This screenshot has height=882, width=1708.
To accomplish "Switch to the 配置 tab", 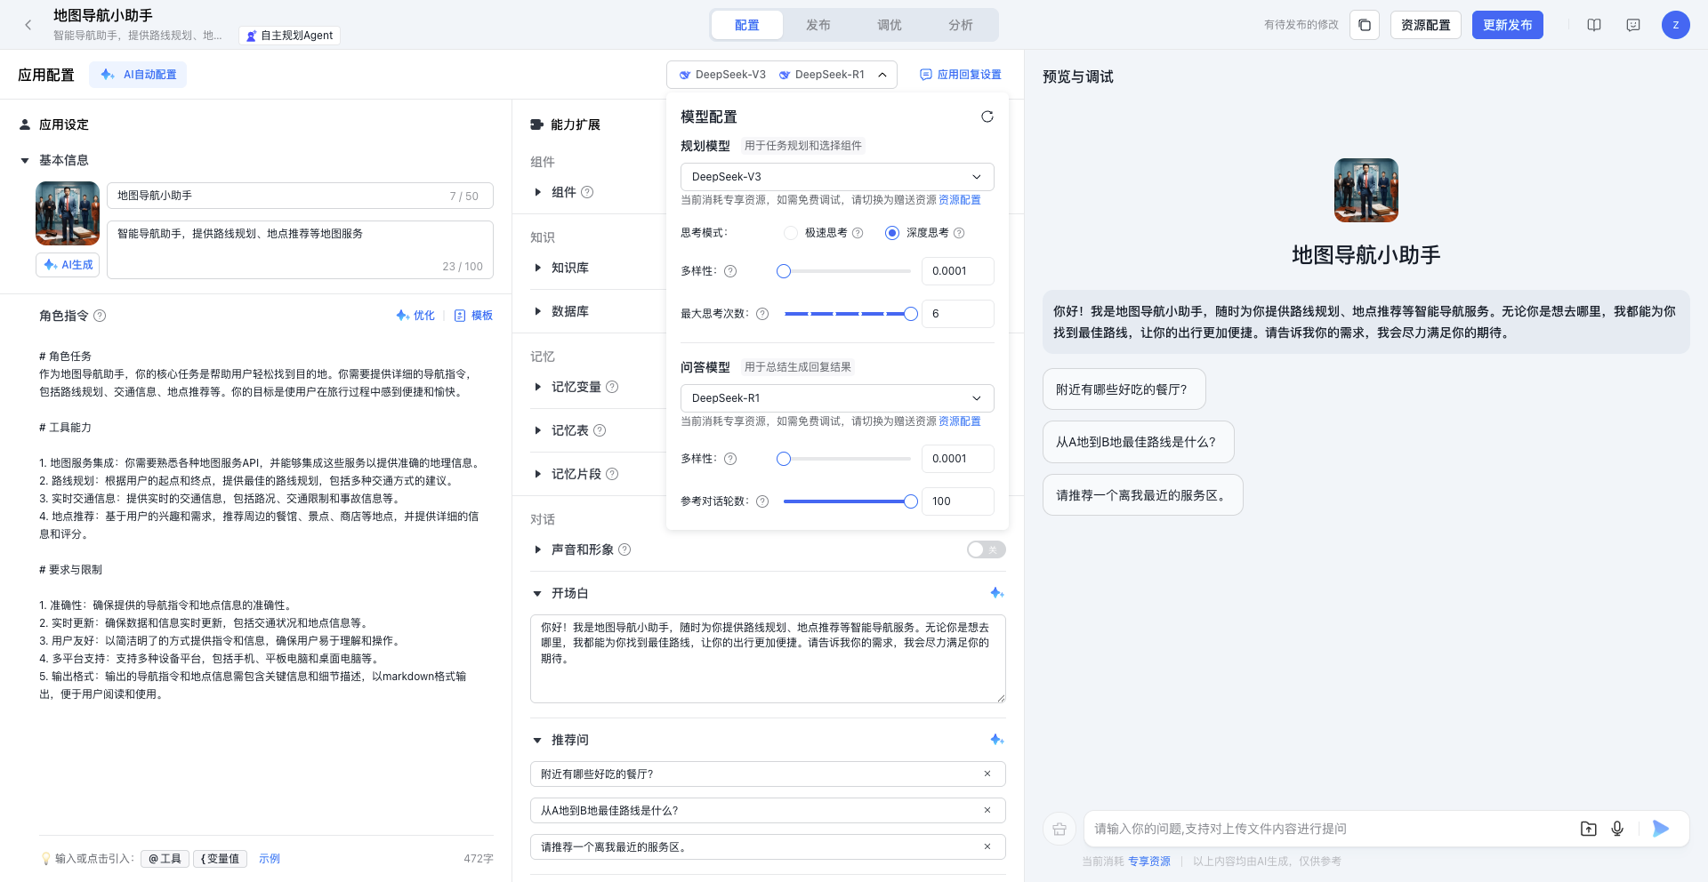I will click(747, 25).
